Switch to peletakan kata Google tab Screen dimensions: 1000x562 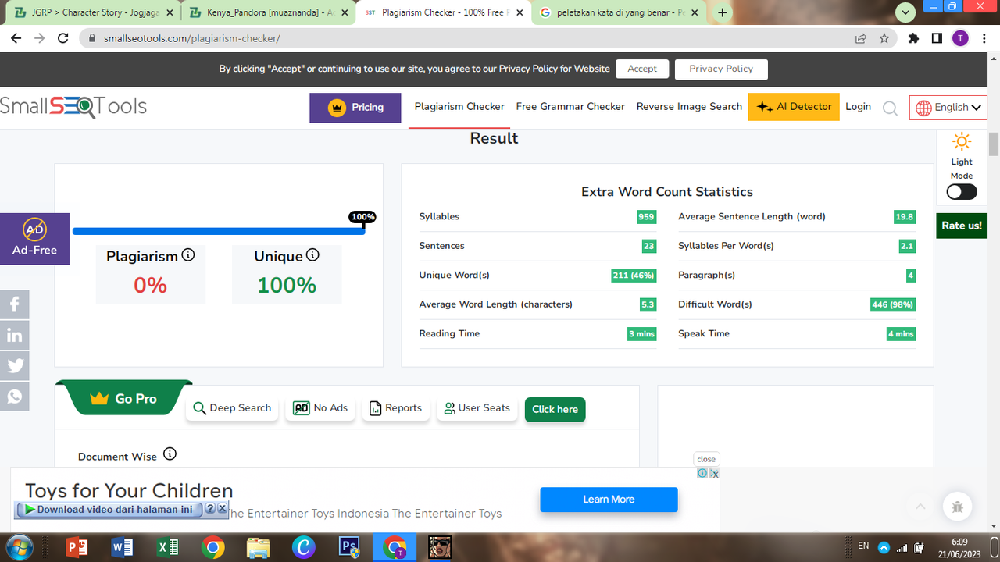tap(619, 12)
